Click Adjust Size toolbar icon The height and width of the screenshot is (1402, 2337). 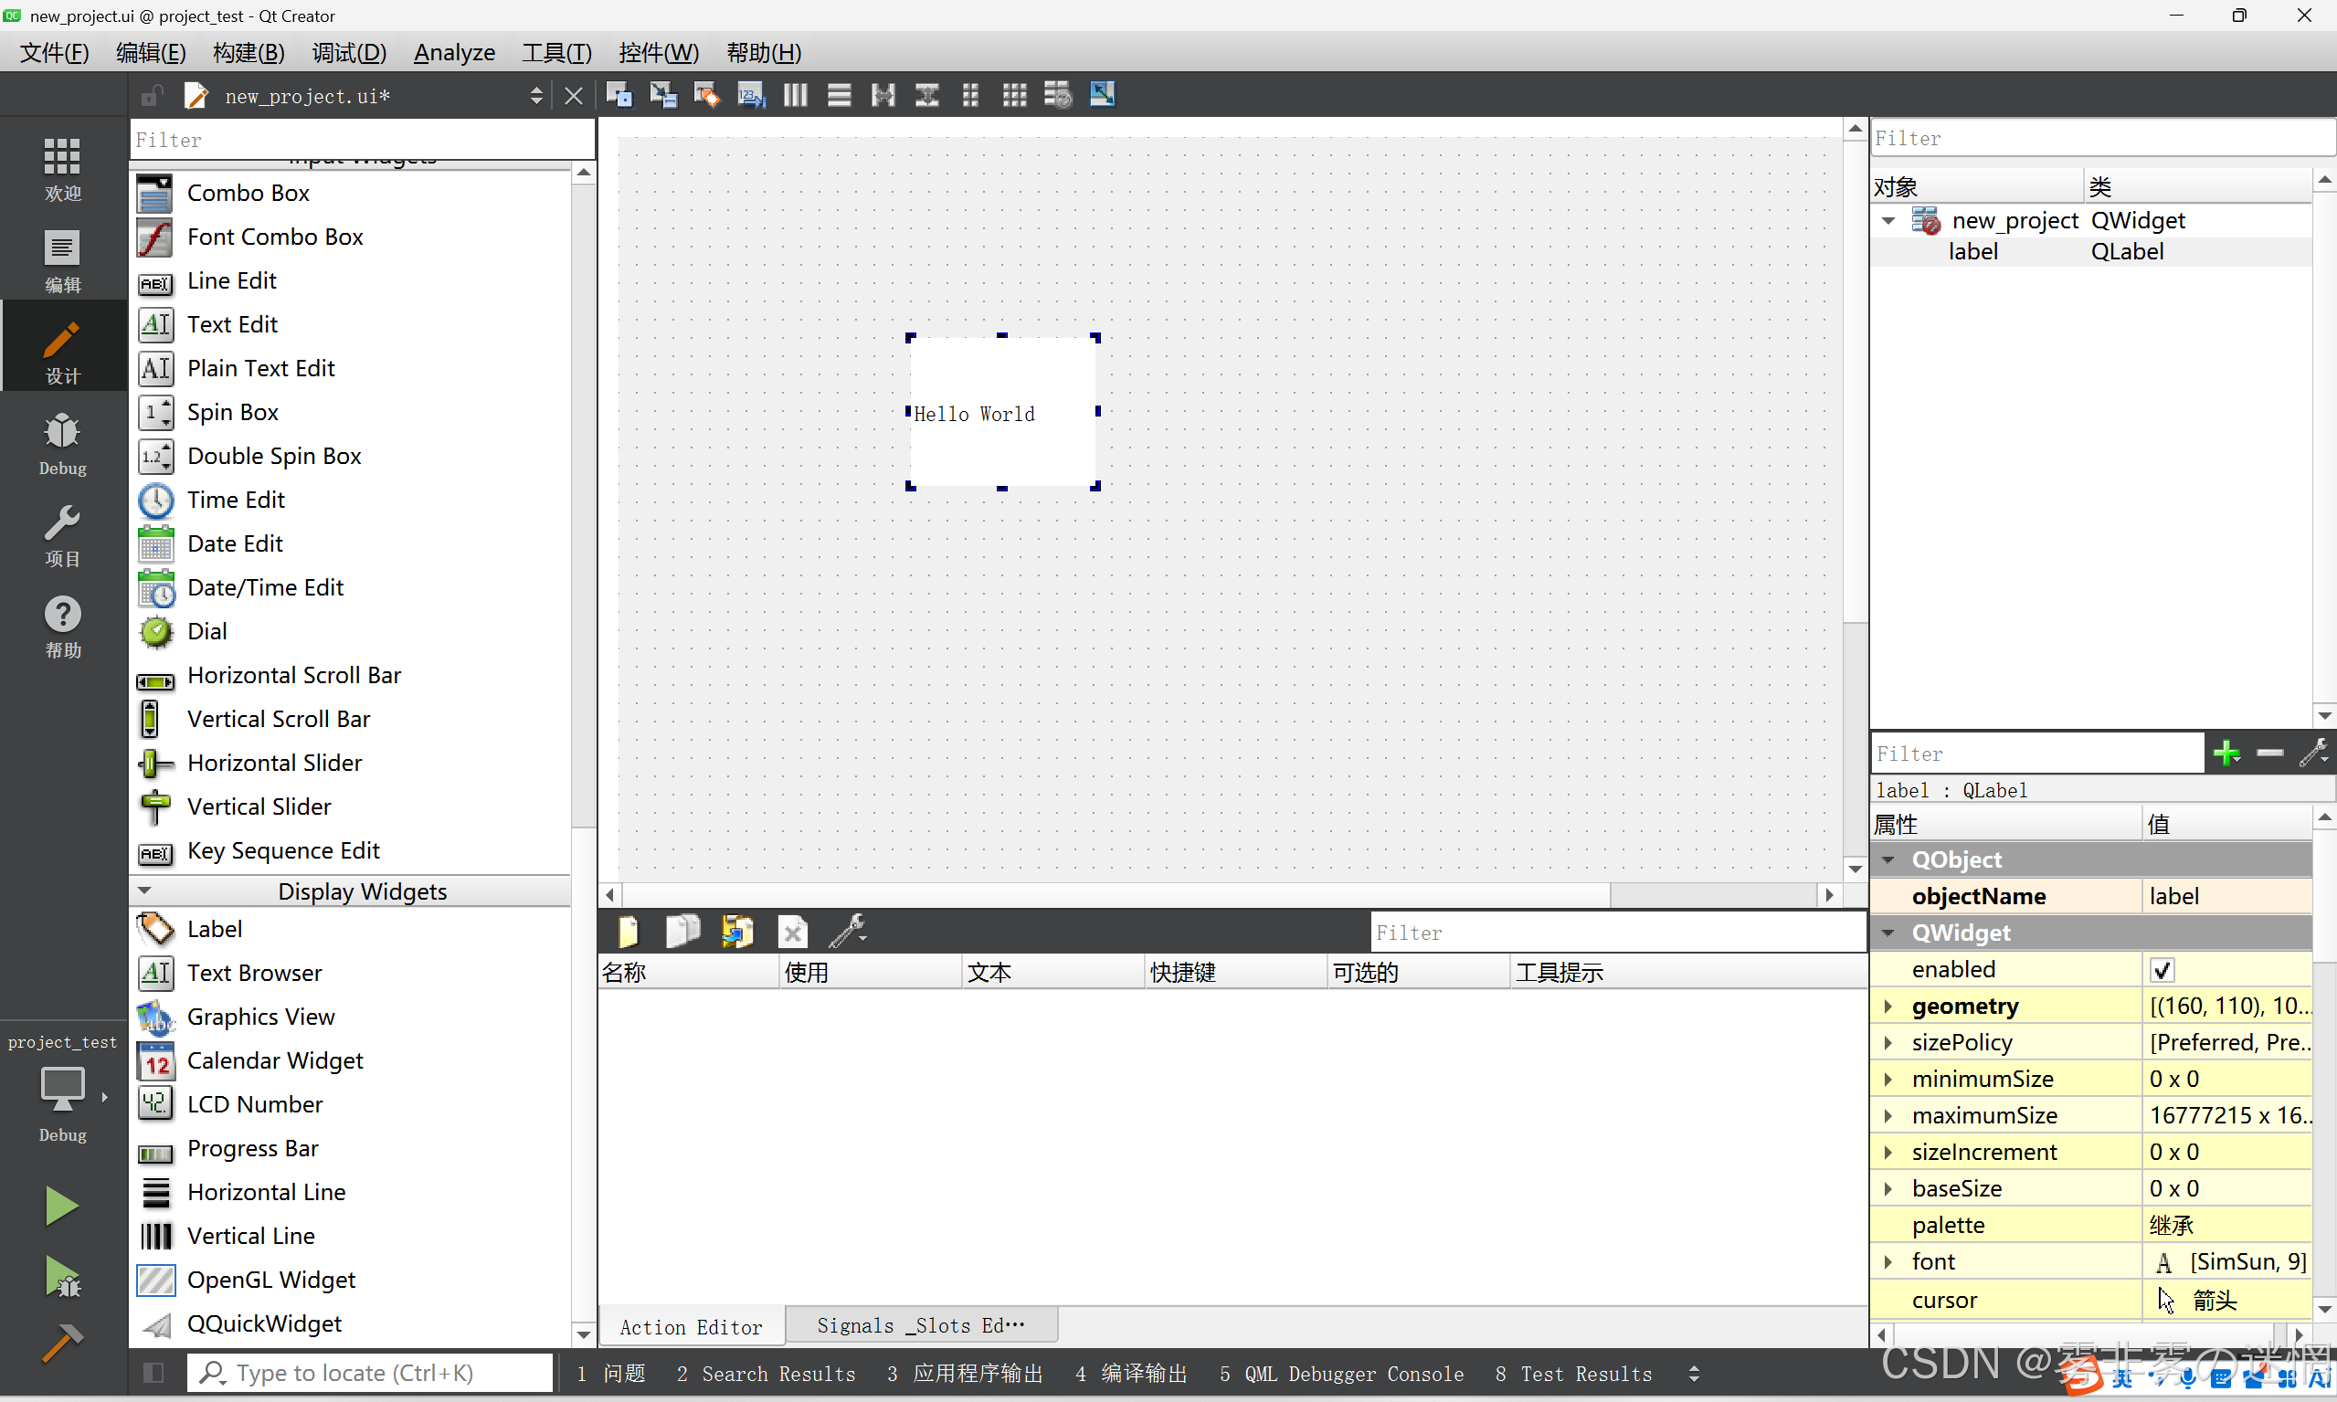pyautogui.click(x=1102, y=95)
